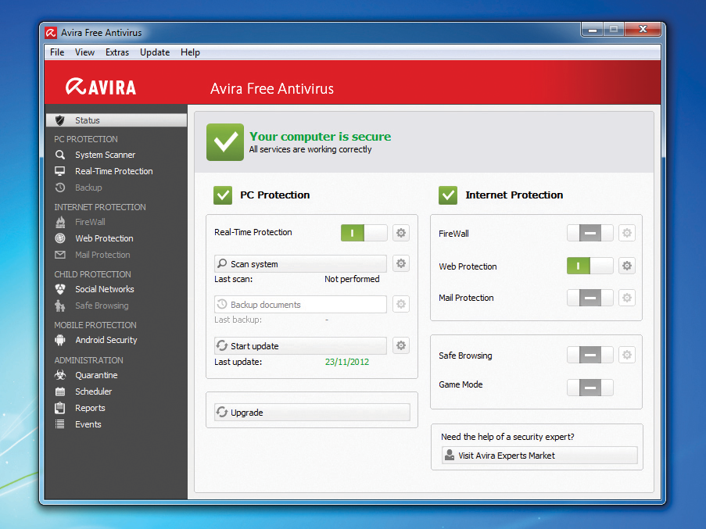Image resolution: width=706 pixels, height=529 pixels.
Task: View the Events list in the sidebar
Action: pos(88,424)
